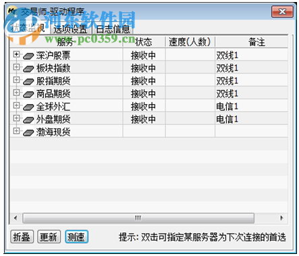Viewport: 299px width, 256px height.
Task: Click 双线1 remark in 股指期货 row
Action: point(227,81)
